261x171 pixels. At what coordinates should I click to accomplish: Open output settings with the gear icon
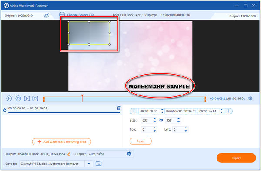coord(129,154)
